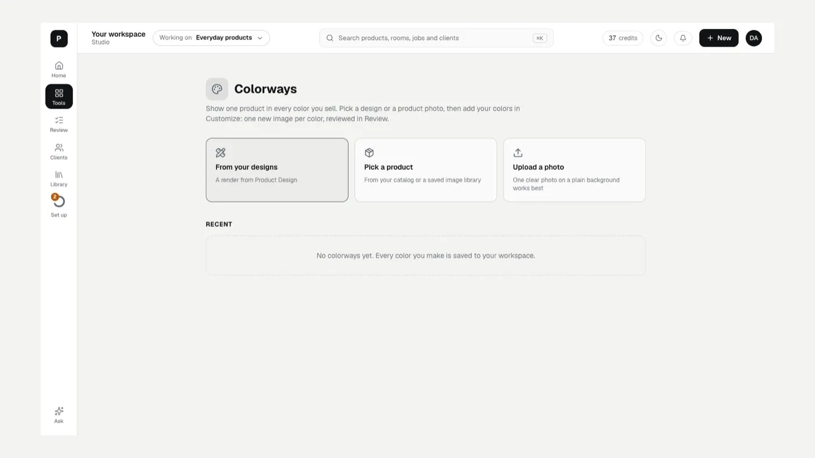Click the ⌘K shortcut badge in search
This screenshot has height=458, width=815.
540,38
